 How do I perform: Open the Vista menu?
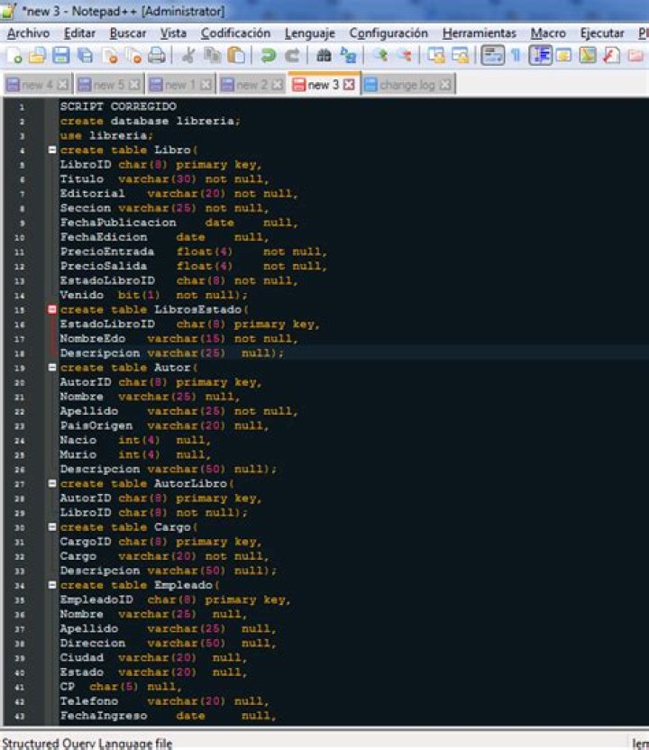pyautogui.click(x=173, y=33)
